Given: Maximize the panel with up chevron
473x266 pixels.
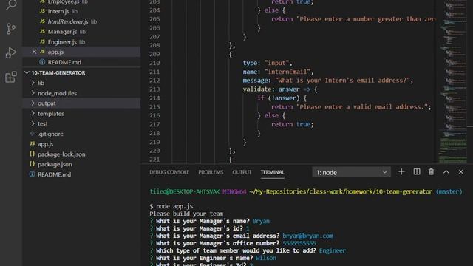Looking at the screenshot, I should 446,172.
